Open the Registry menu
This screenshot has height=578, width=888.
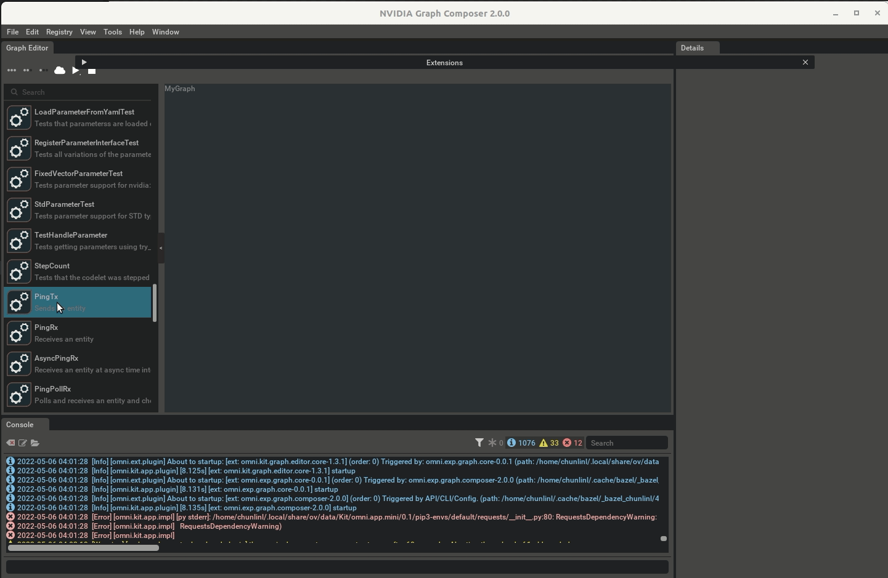coord(59,32)
